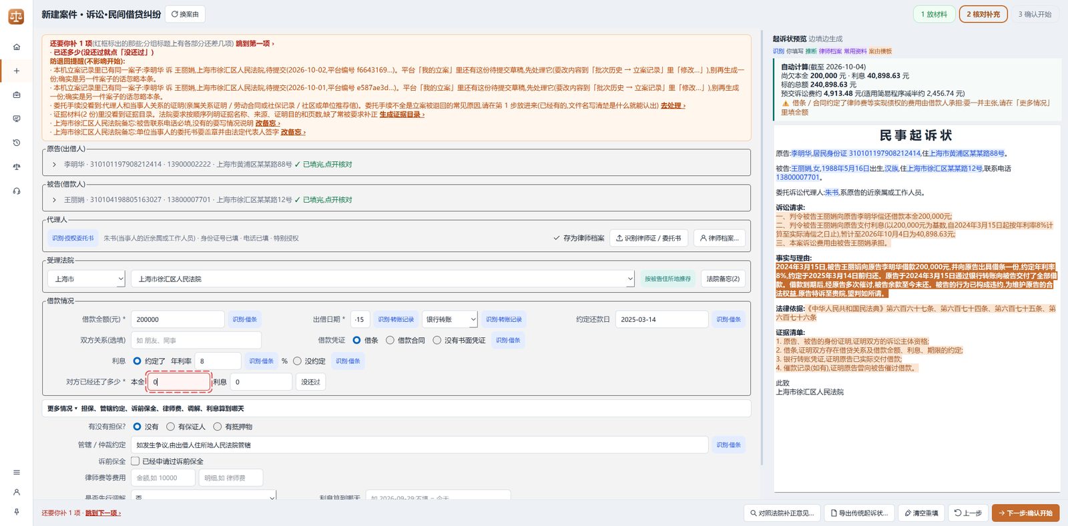Click the pin icon at sidebar bottom
Screen dimensions: 1068x526
coord(17,511)
